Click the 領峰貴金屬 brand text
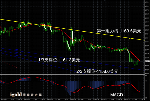 (32, 95)
